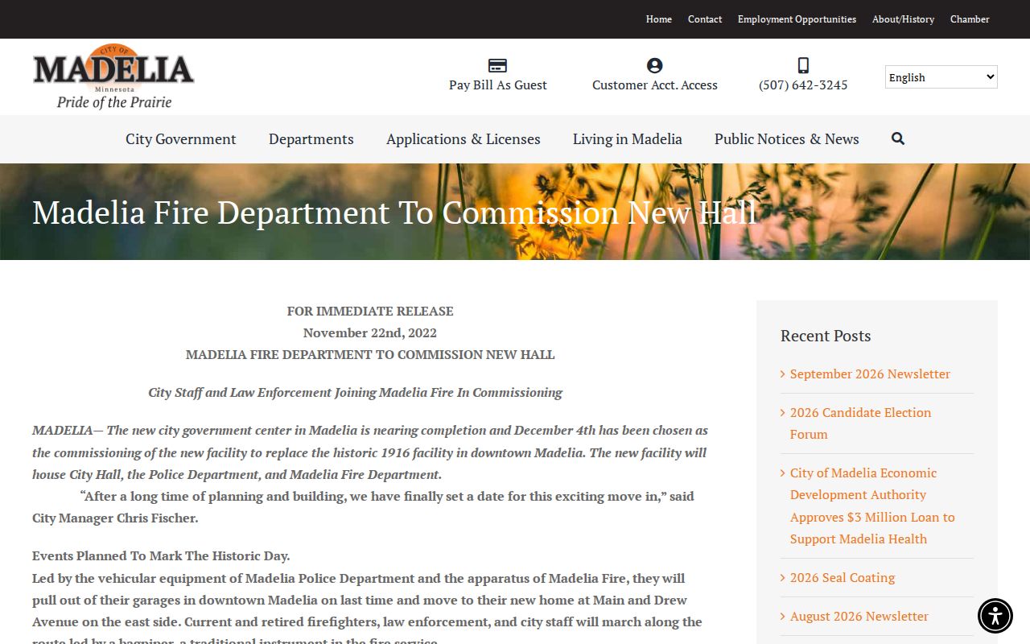
Task: Open Applications & Licenses menu
Action: tap(463, 139)
